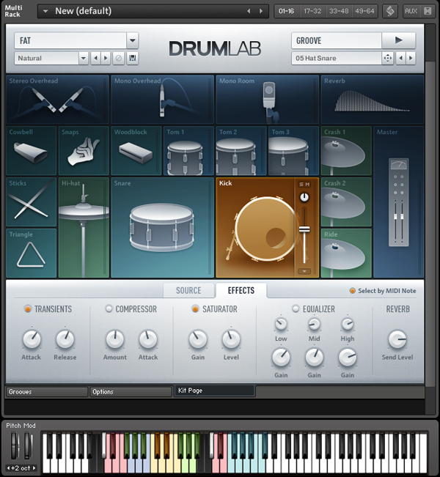
Task: Switch to the SOURCE tab
Action: coord(188,290)
